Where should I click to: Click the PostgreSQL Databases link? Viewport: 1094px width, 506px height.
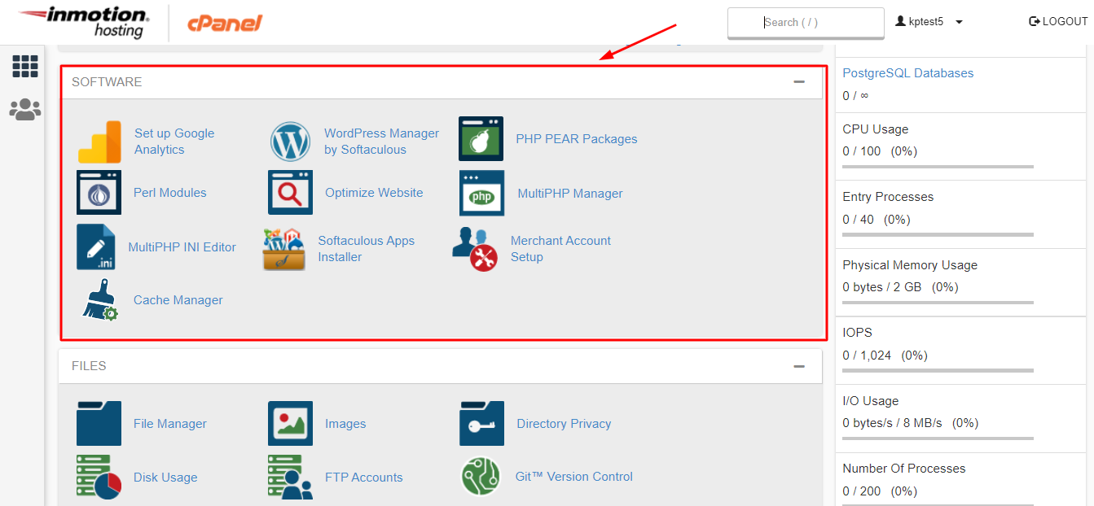(908, 73)
